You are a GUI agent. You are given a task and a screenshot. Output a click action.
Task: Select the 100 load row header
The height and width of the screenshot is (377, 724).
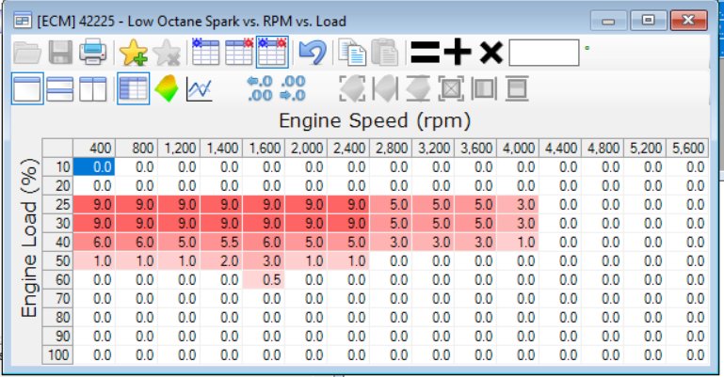coord(57,354)
